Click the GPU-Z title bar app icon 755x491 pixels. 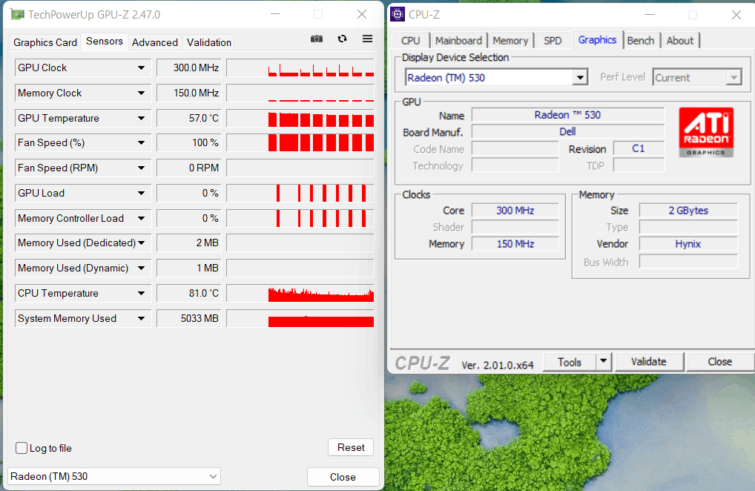17,14
